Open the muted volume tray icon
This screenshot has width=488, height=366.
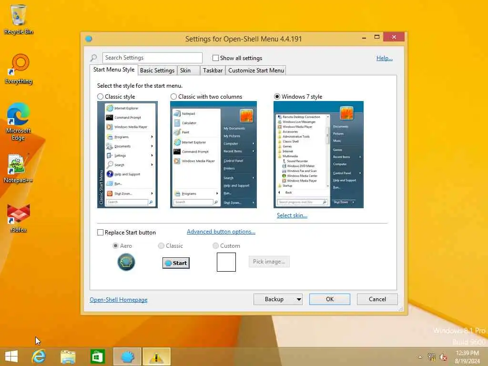click(443, 357)
